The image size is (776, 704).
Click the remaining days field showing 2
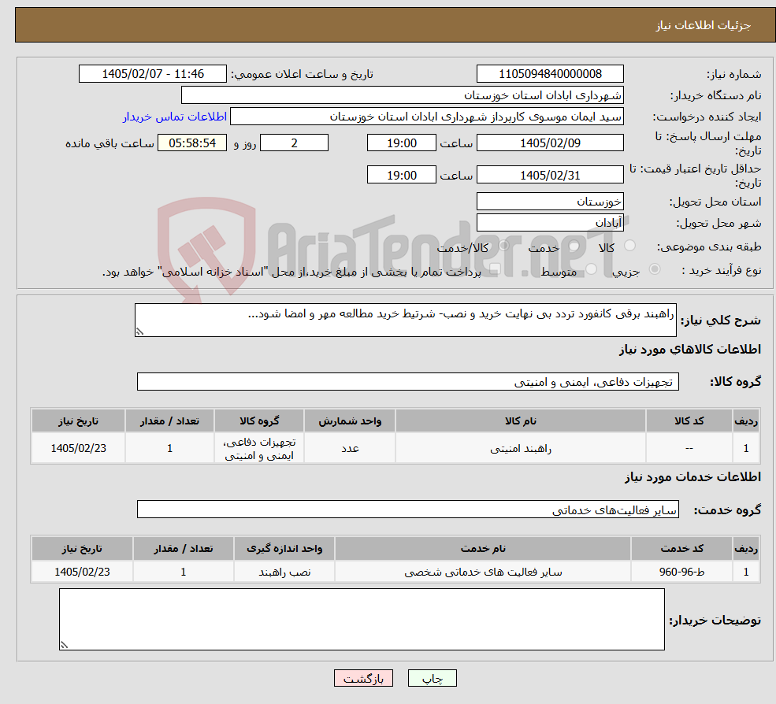click(x=294, y=143)
